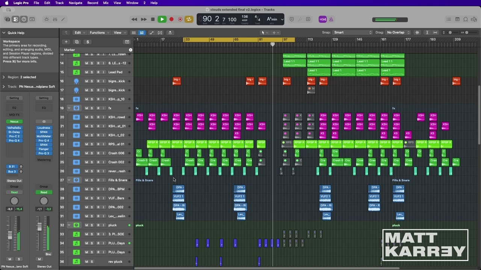Click the Duplicate Track icon
The image size is (481, 270).
[x=77, y=42]
